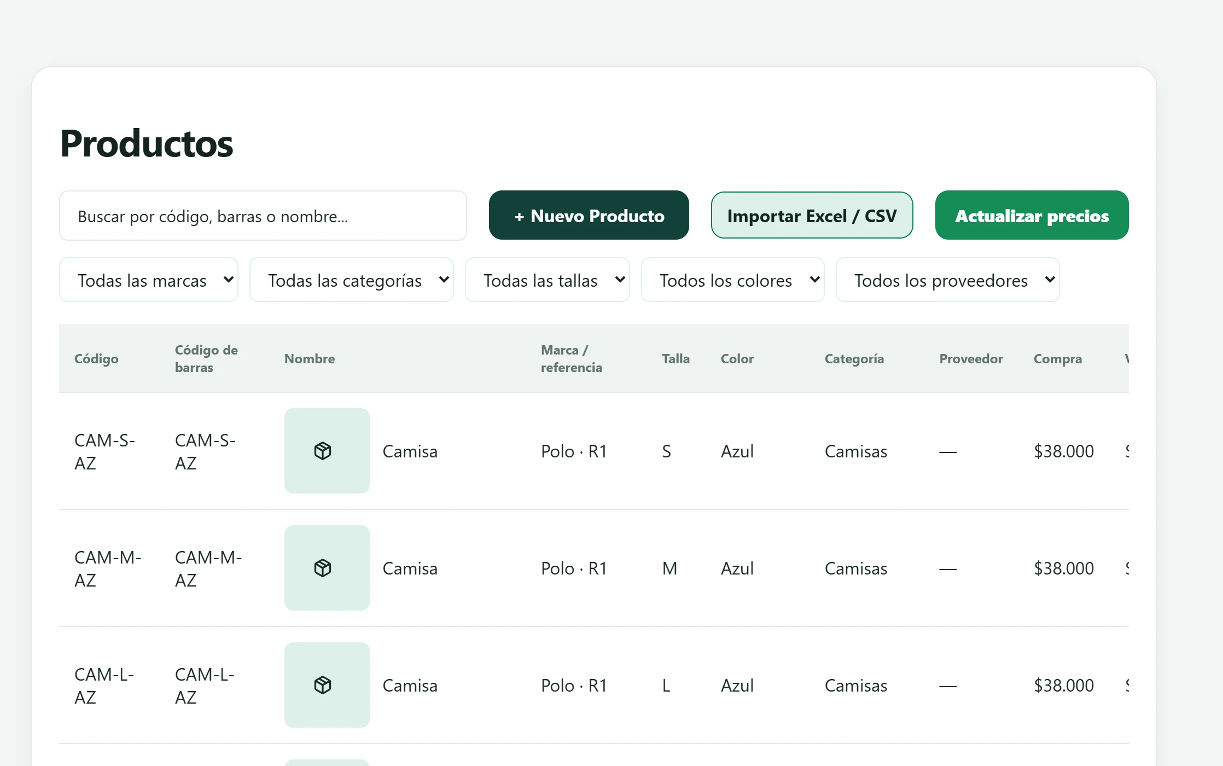This screenshot has height=766, width=1223.
Task: Click '$38.000' in the CAM-L-AZ row
Action: (1064, 686)
